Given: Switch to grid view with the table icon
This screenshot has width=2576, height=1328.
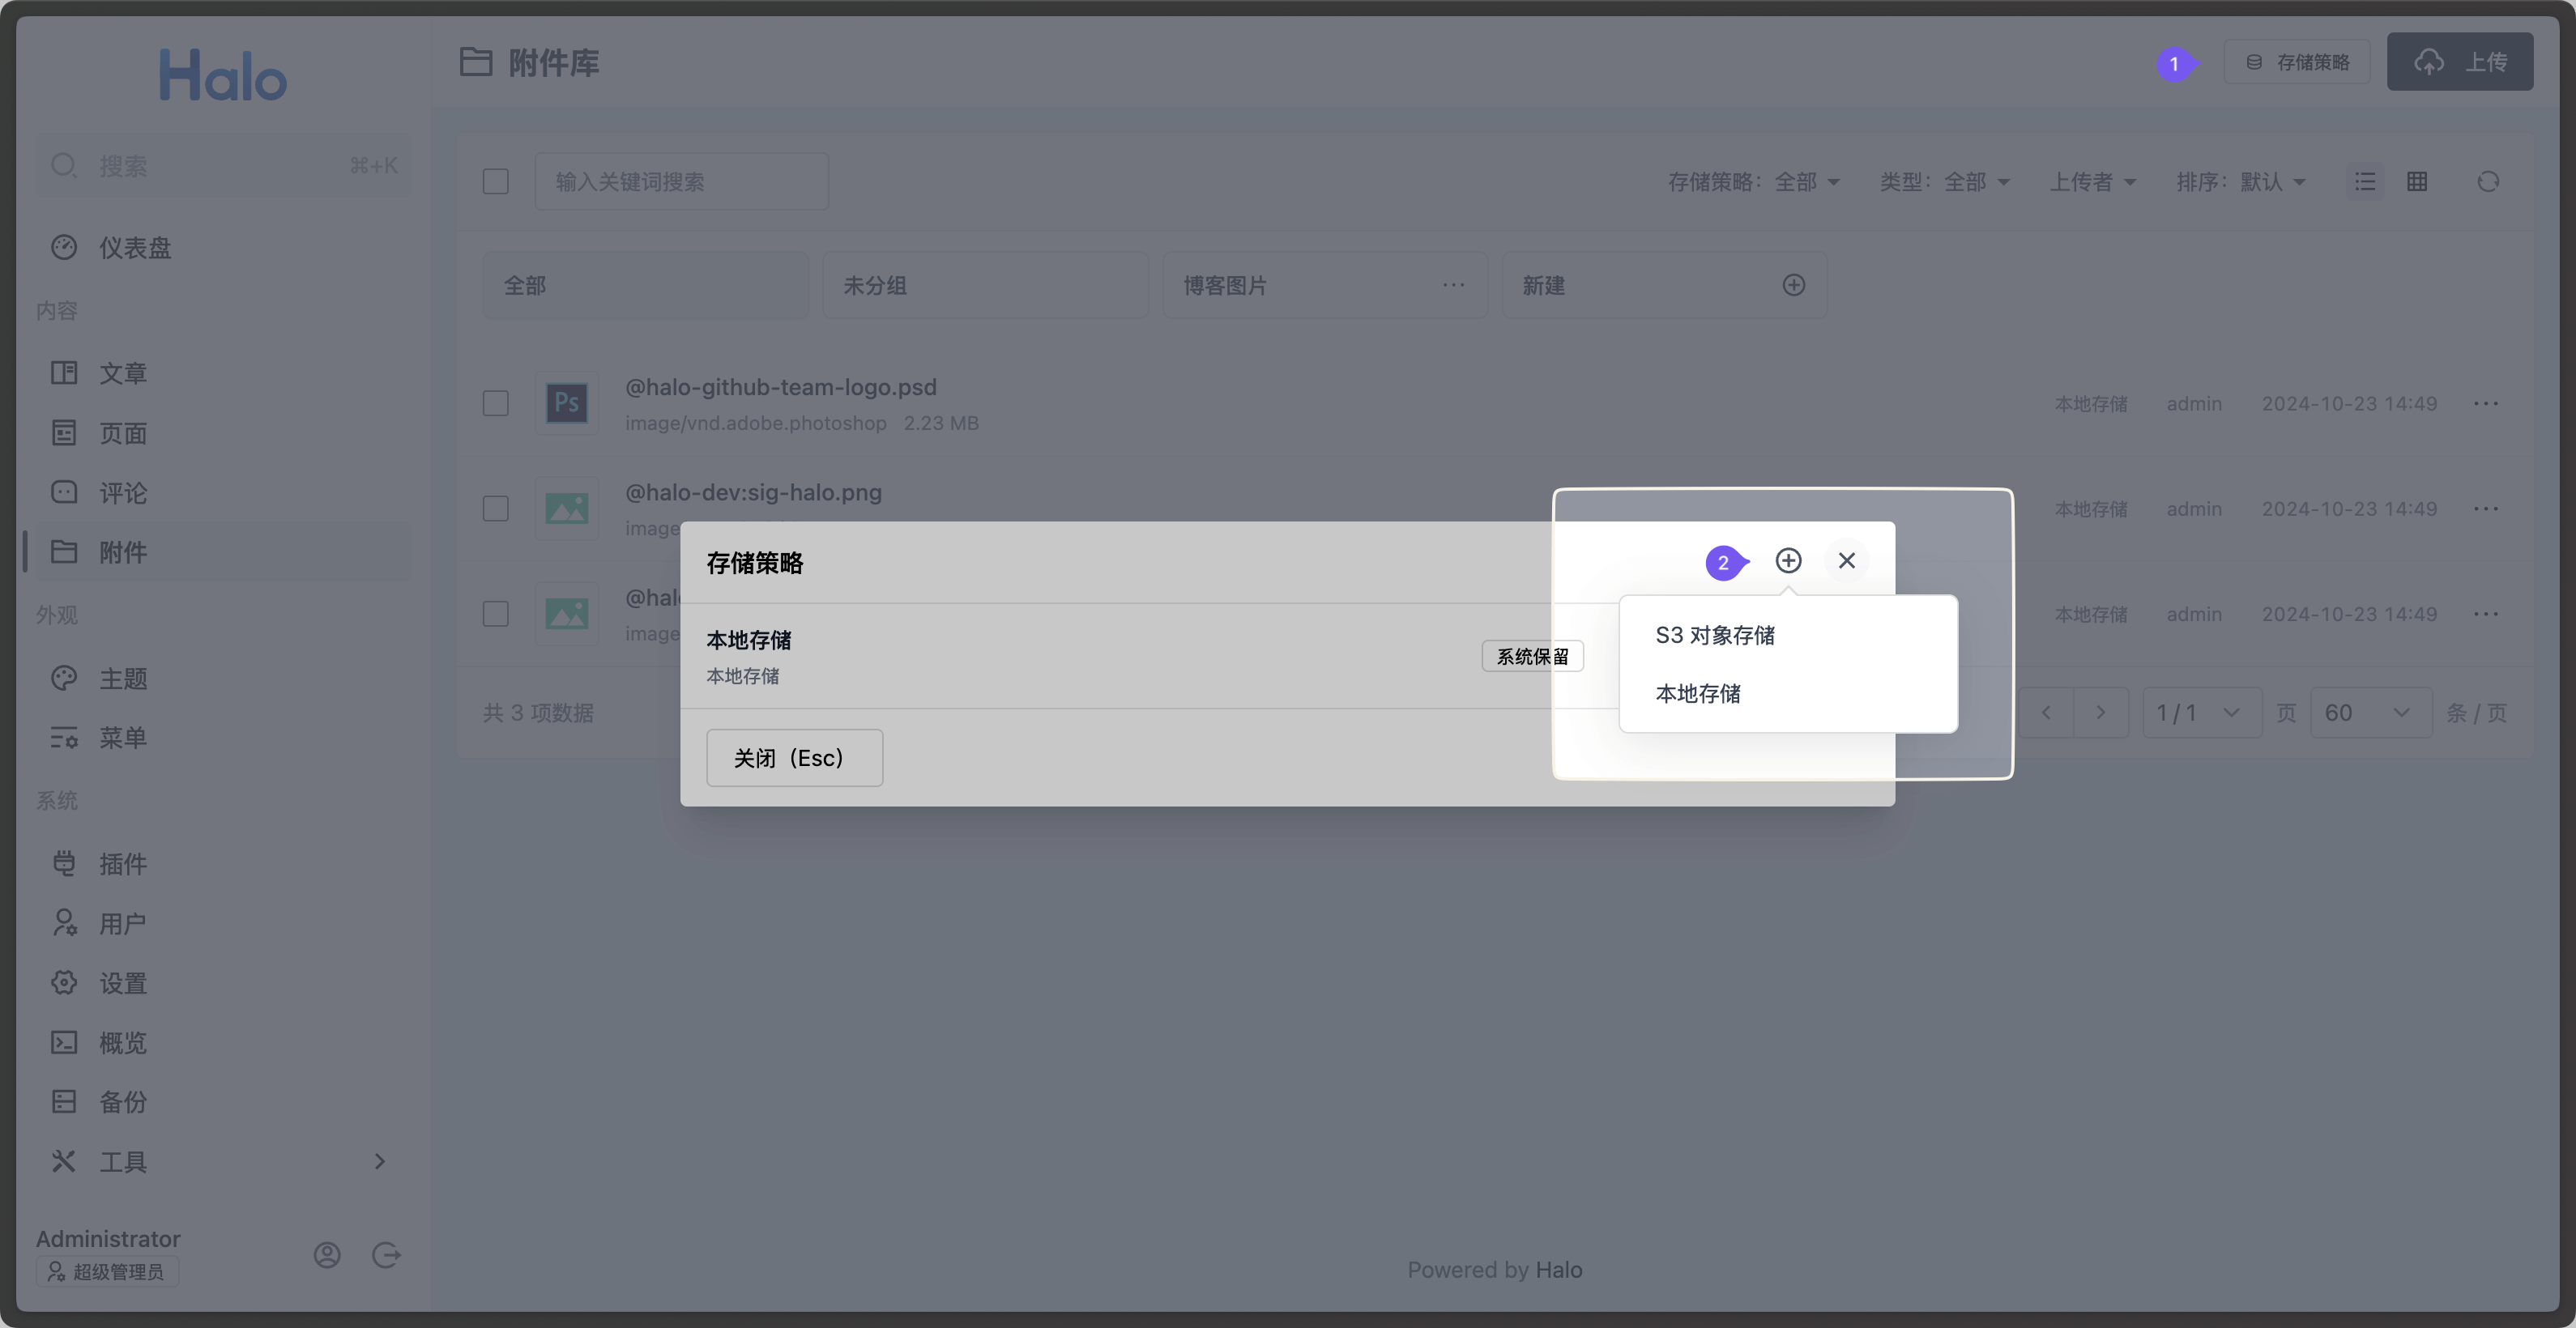Looking at the screenshot, I should tap(2417, 181).
